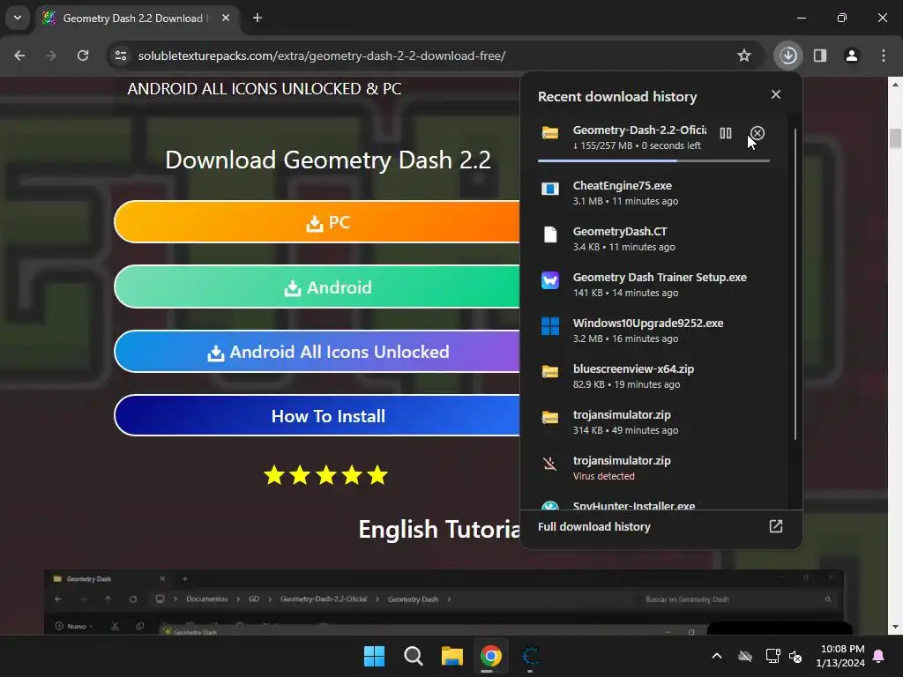Click the Geometry-Dash-2.2-Oficial folder icon
This screenshot has width=903, height=677.
coord(550,132)
